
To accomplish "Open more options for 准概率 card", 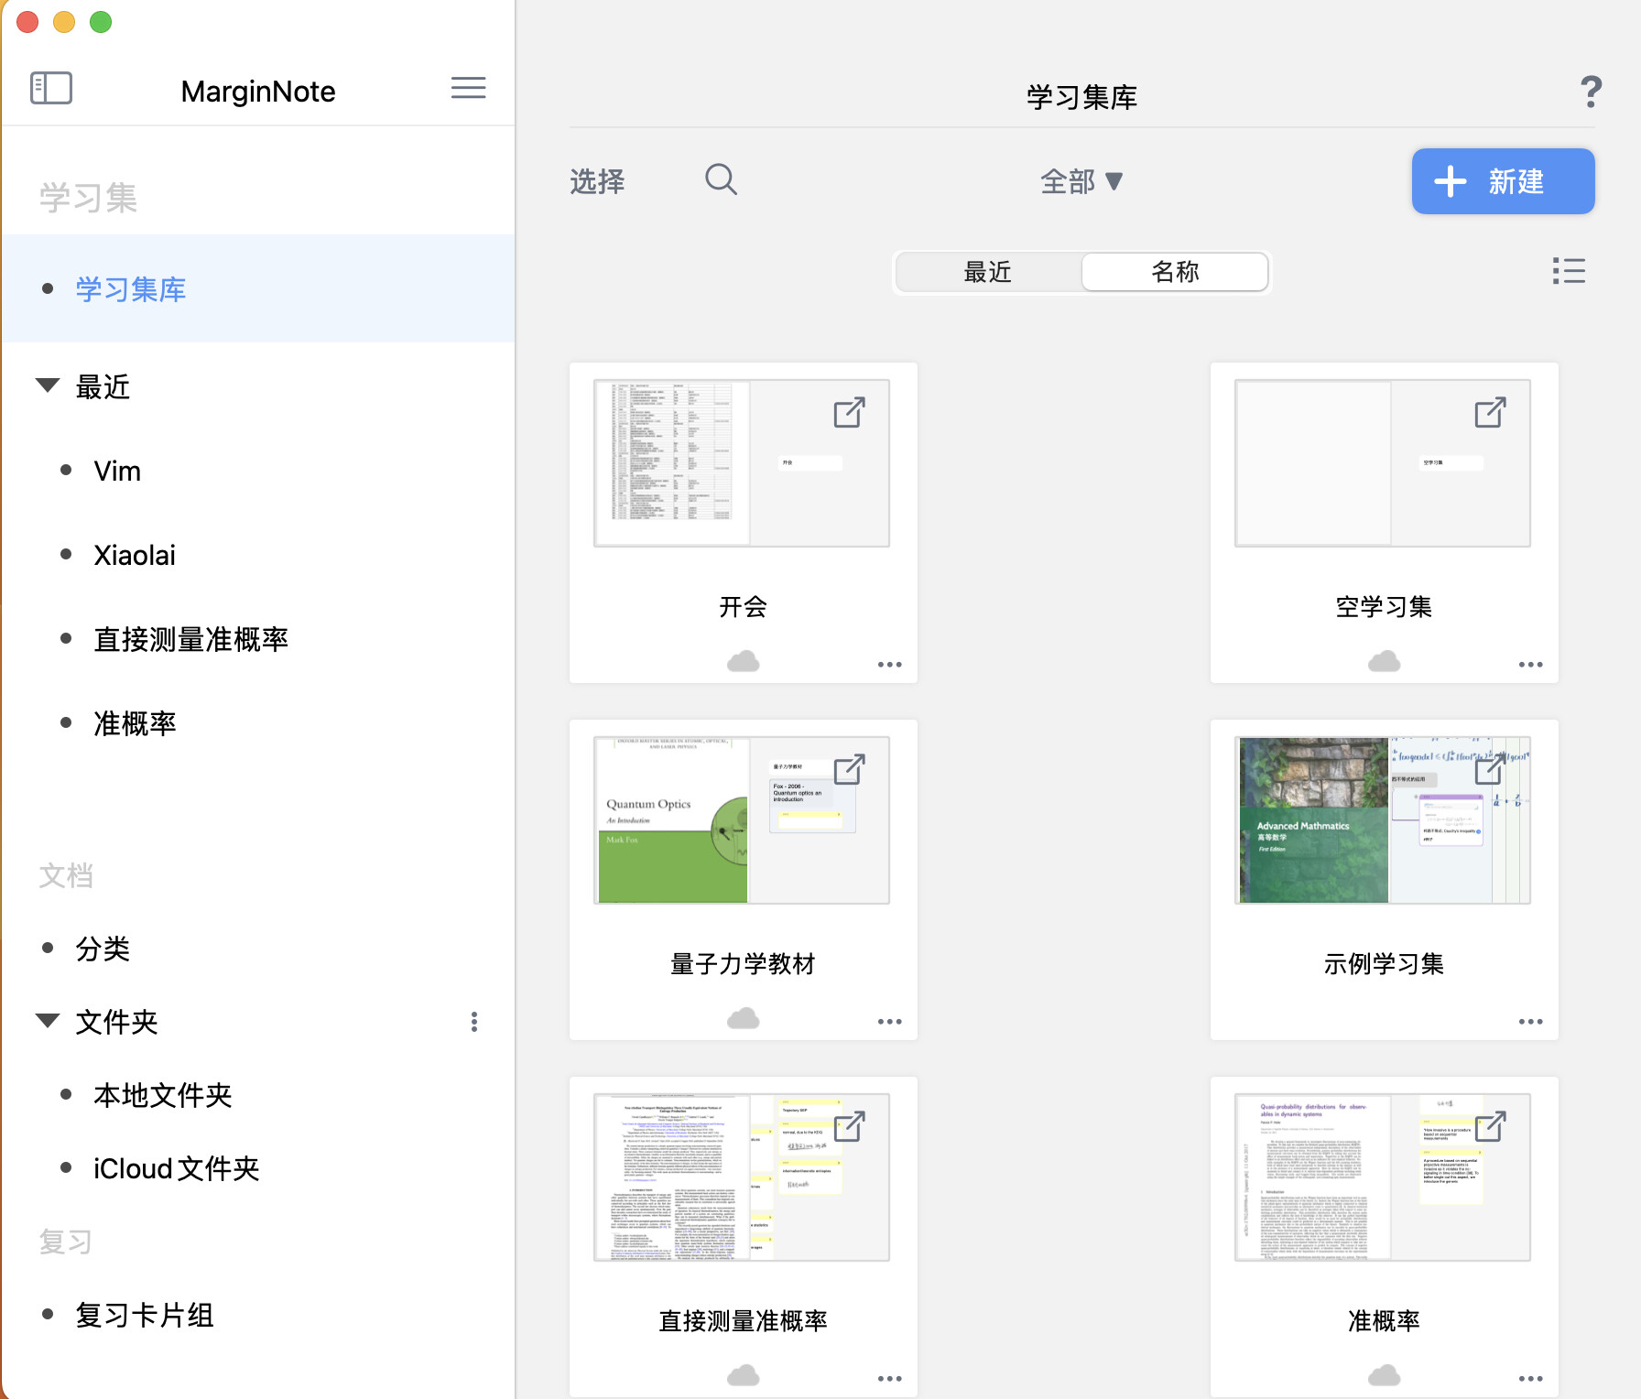I will [1530, 1379].
